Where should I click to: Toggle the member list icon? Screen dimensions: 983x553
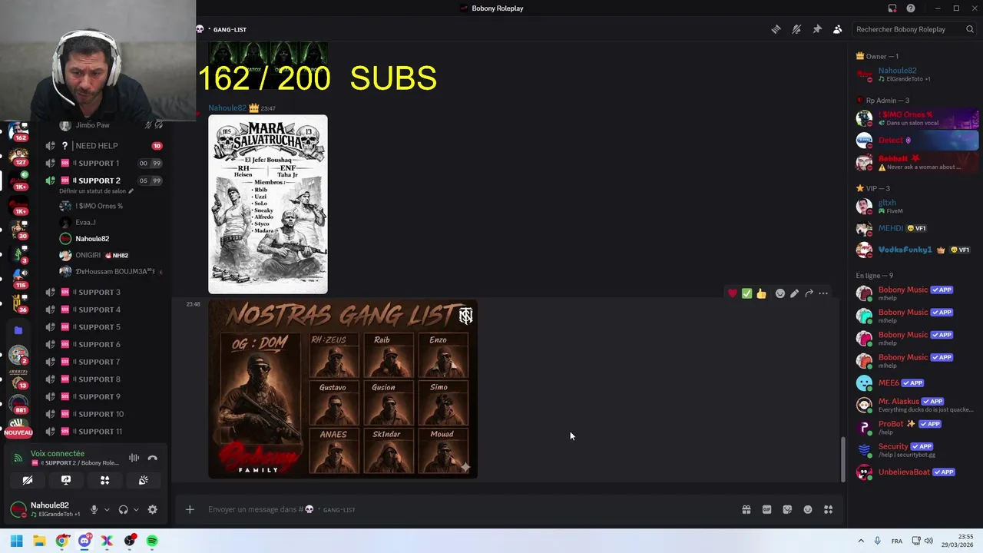click(838, 29)
